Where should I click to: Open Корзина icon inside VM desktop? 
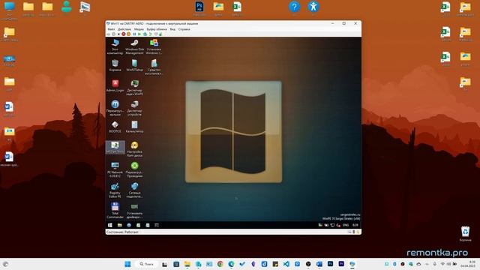[115, 65]
